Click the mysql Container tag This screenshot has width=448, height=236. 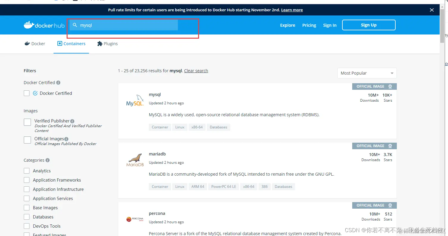click(160, 127)
